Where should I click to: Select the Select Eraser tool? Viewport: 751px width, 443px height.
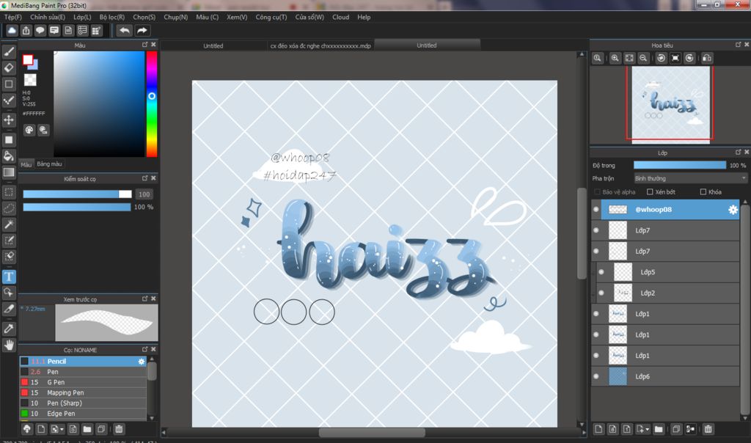point(9,257)
